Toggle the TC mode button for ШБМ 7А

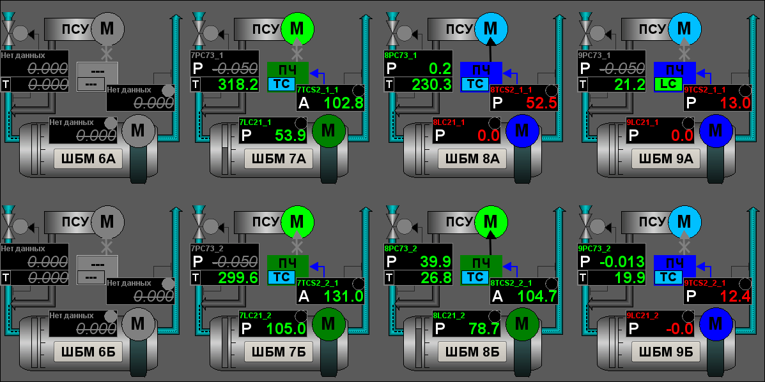[x=281, y=84]
